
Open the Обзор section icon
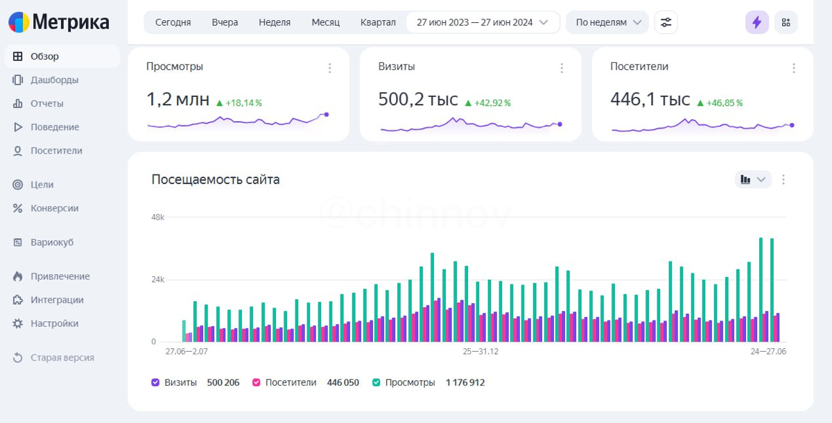(x=18, y=57)
